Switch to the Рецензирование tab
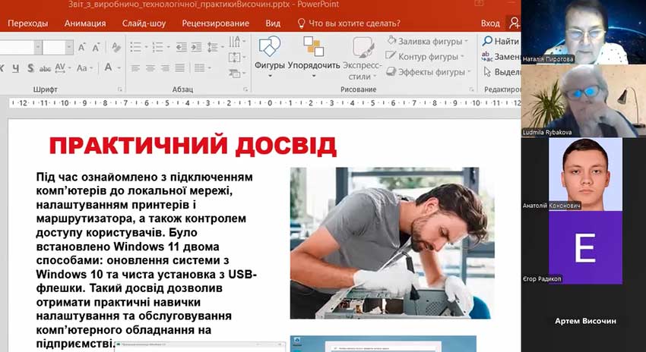 [215, 23]
